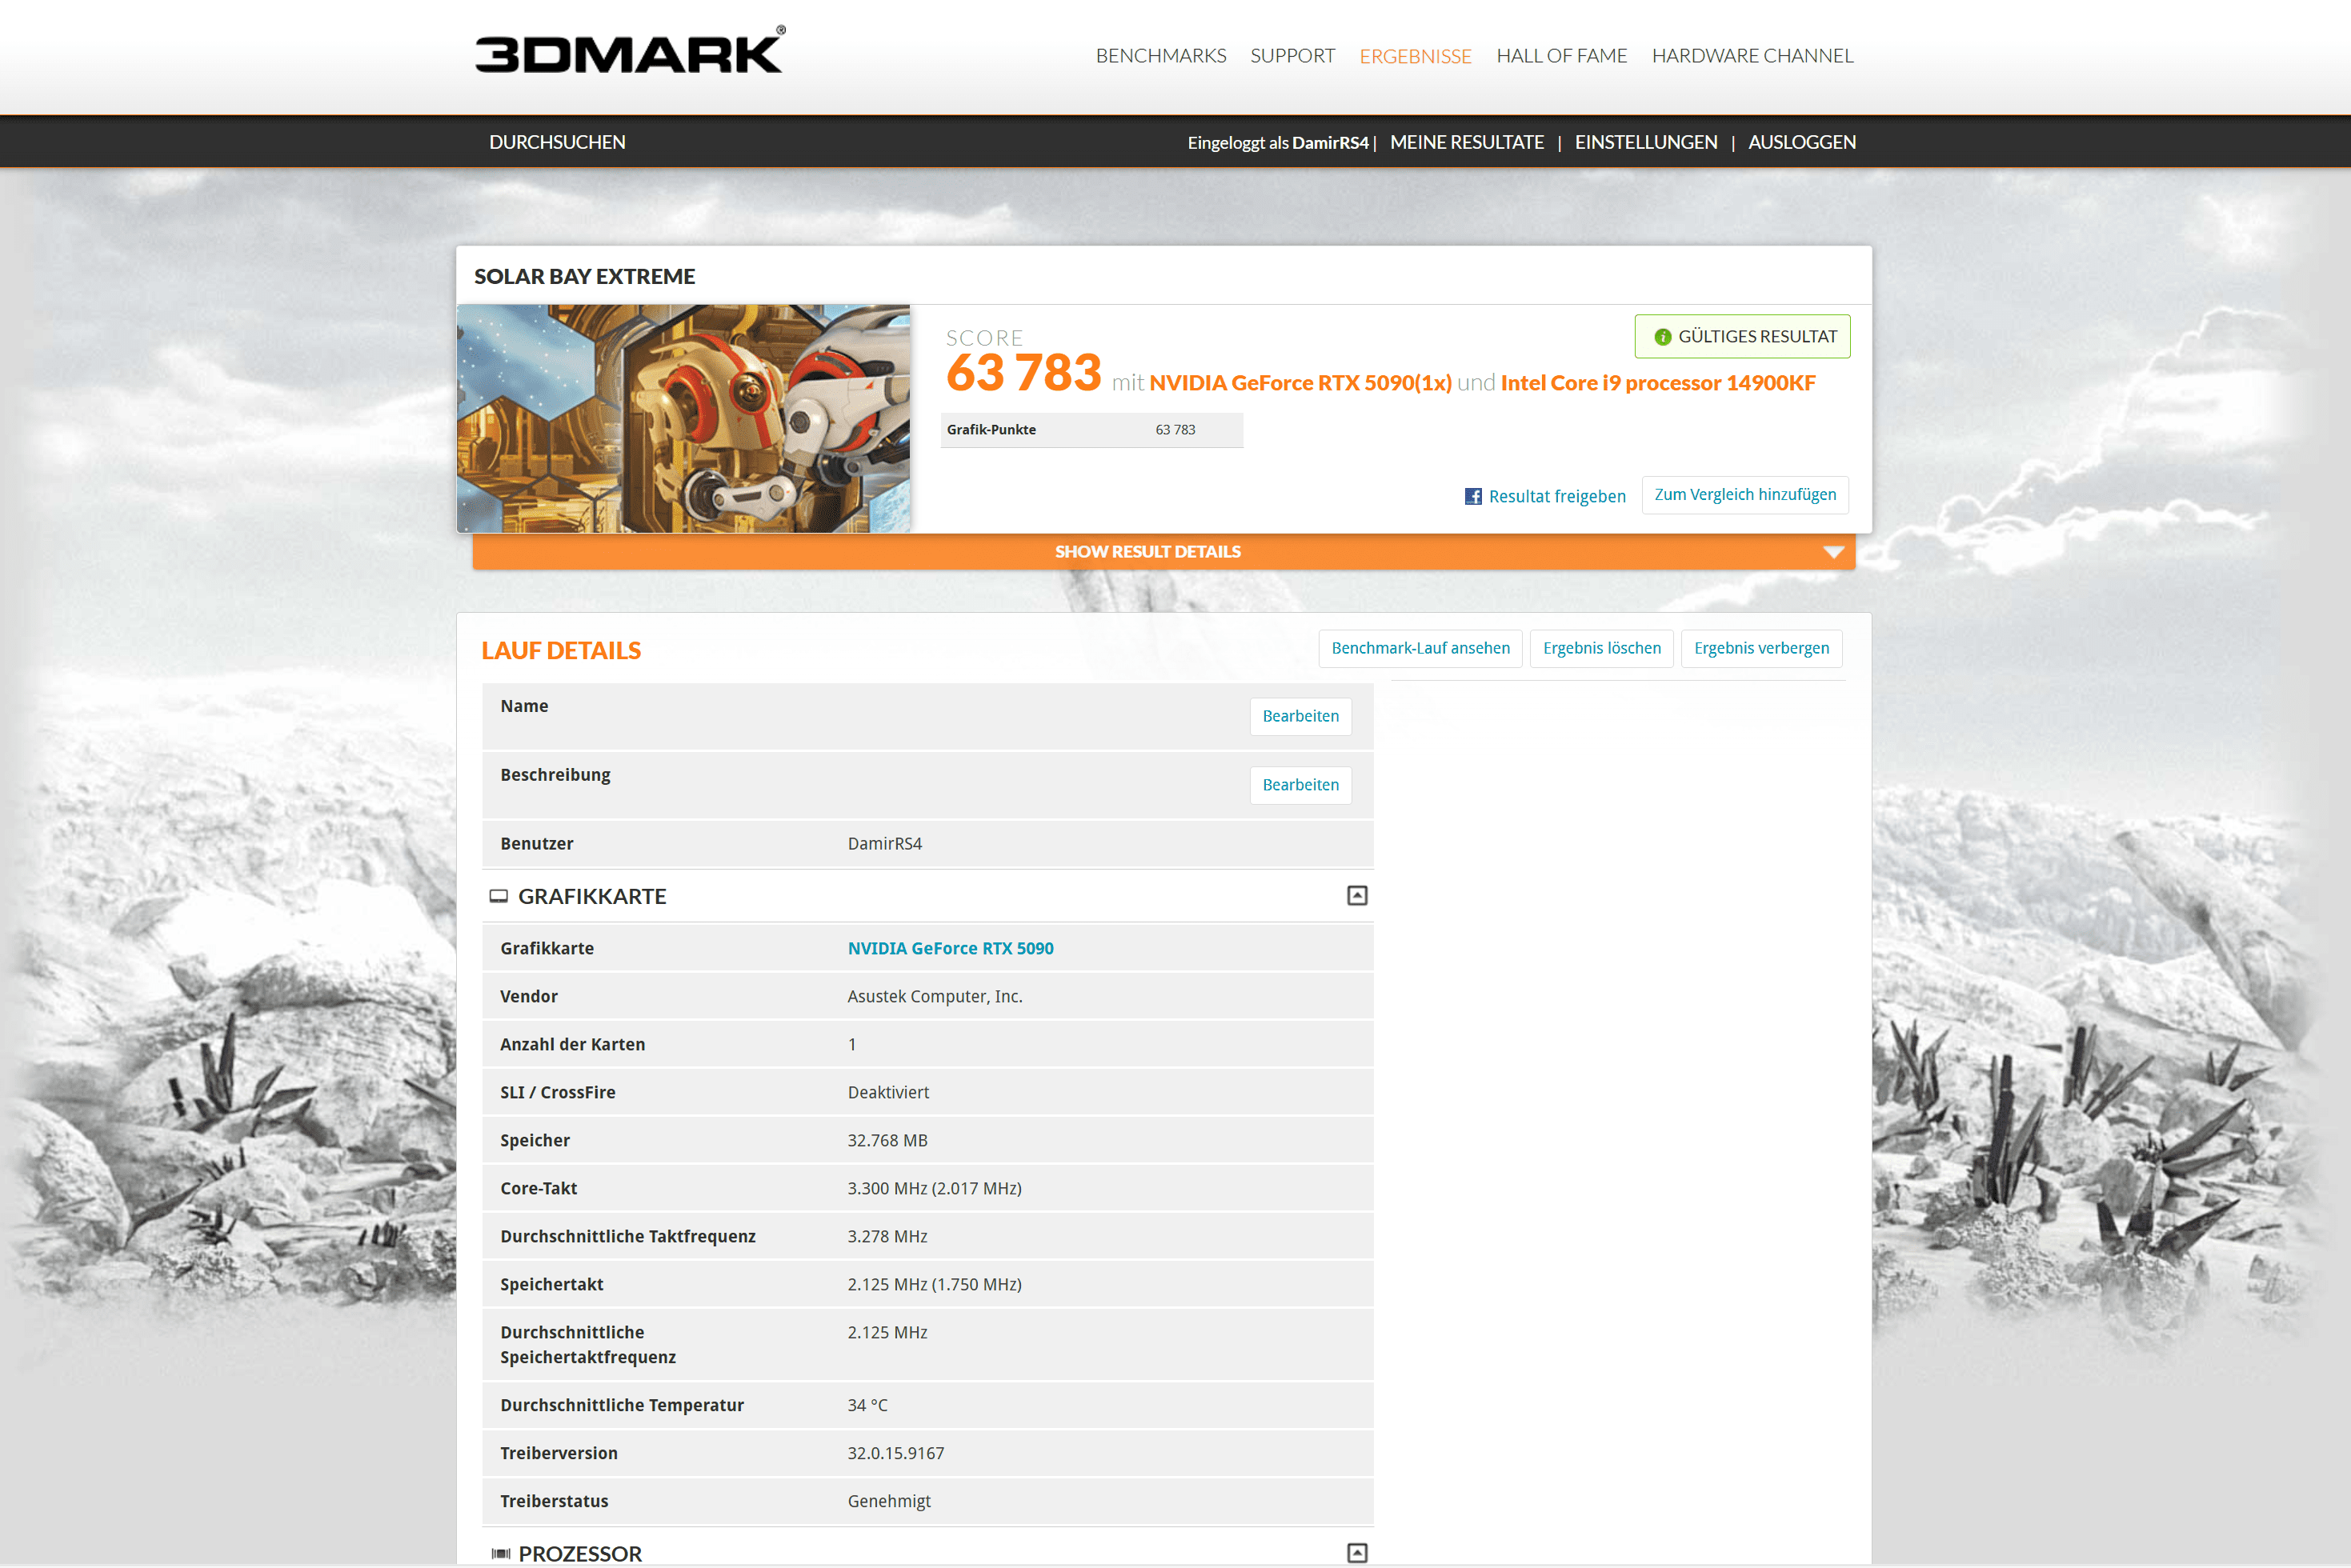Open the NVIDIA GeForce RTX 5090 link

[x=950, y=947]
